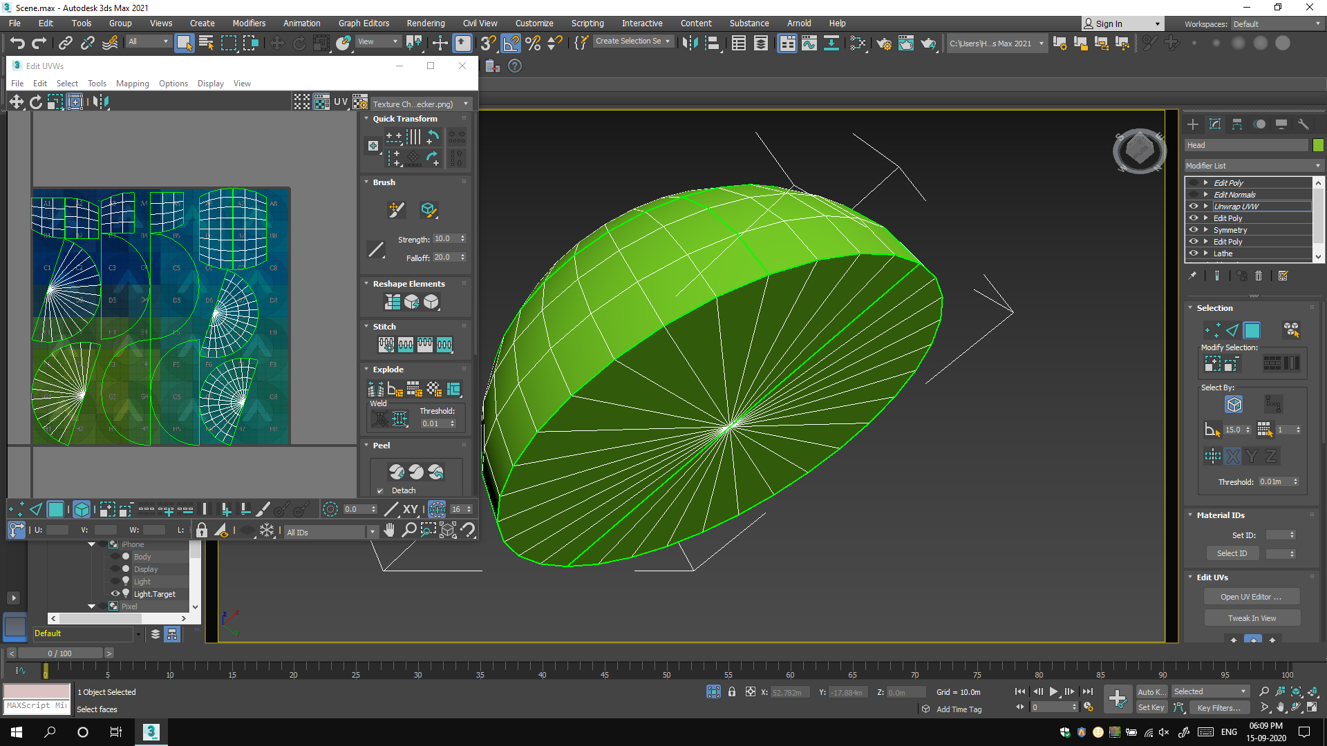Click the Set Key button
1327x746 pixels.
coord(1151,707)
